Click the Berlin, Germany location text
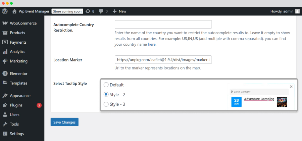The width and height of the screenshot is (302, 141). 242,92
